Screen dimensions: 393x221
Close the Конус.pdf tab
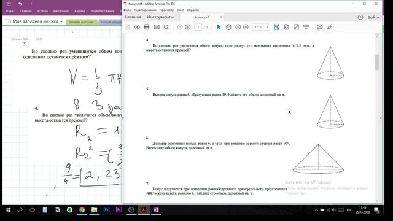(x=221, y=17)
